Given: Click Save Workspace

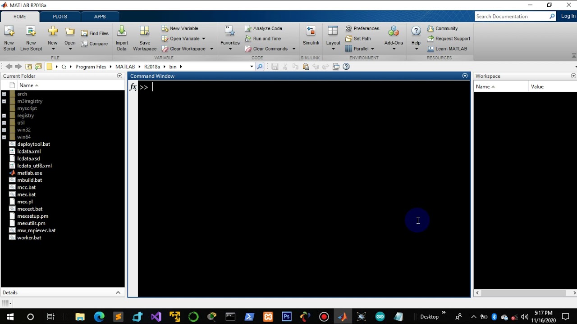Looking at the screenshot, I should coord(145,38).
